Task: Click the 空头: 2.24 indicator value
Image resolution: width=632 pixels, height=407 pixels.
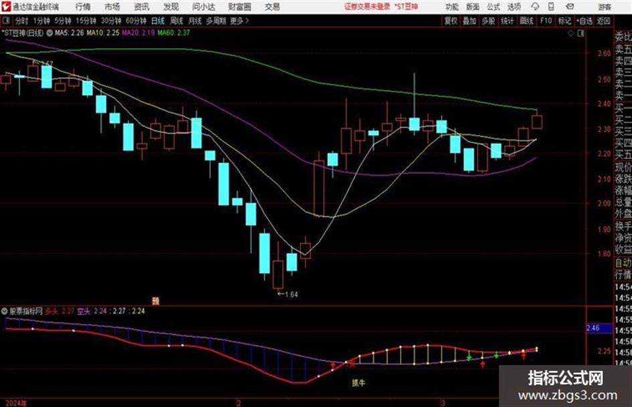Action: click(92, 311)
